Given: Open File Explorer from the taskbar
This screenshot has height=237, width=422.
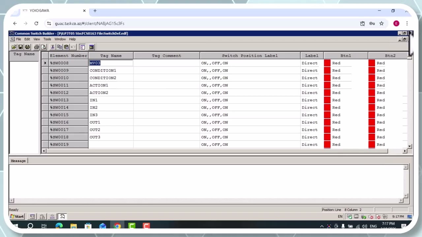Looking at the screenshot, I should click(x=74, y=226).
